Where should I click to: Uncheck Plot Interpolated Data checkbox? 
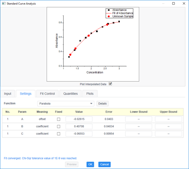coord(110,84)
